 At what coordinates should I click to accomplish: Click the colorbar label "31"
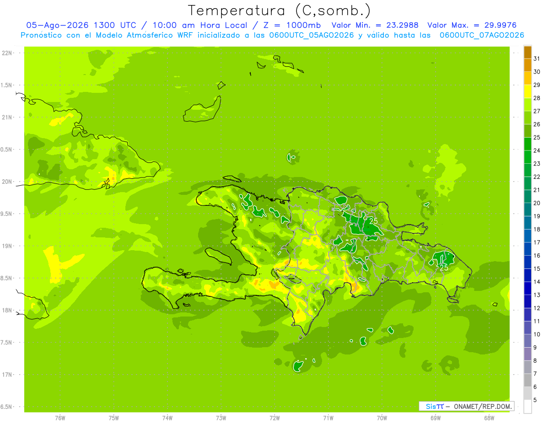click(x=537, y=59)
